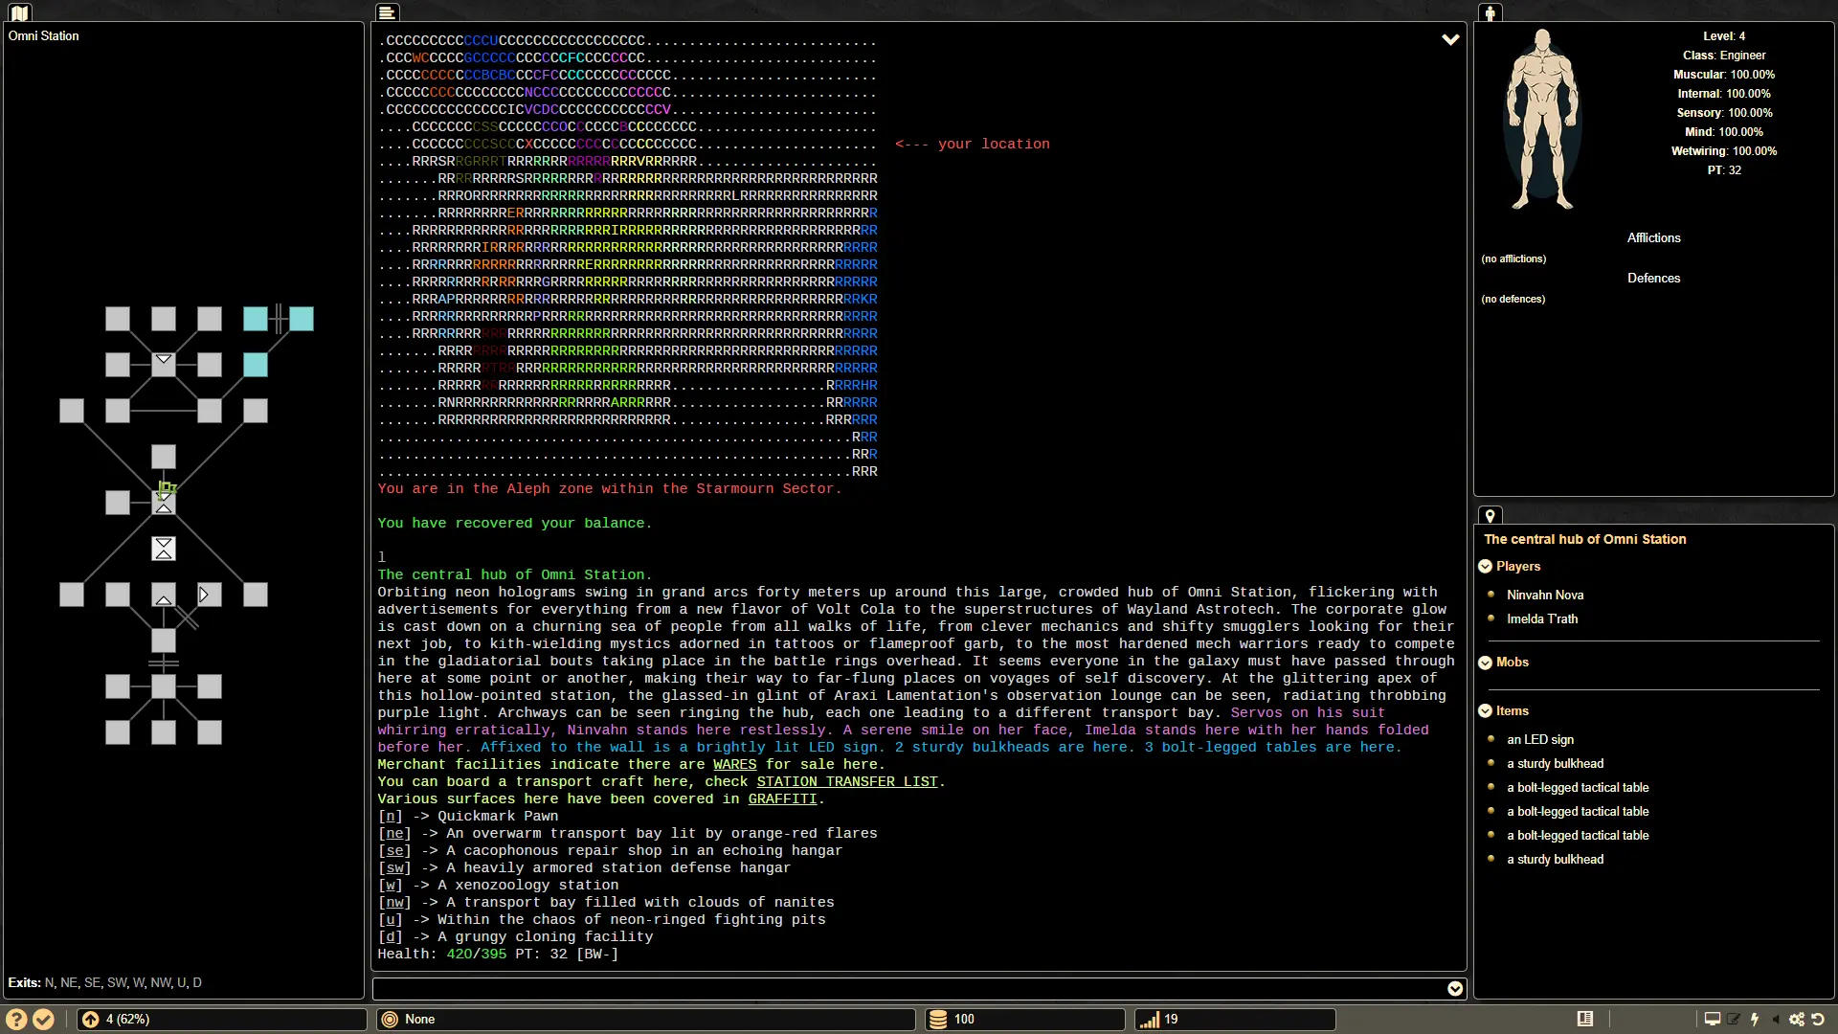1838x1034 pixels.
Task: Click the lightning bolt icon
Action: tap(1755, 1019)
